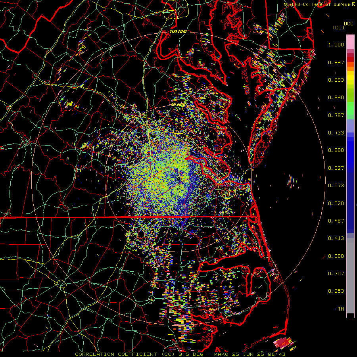Click the 0.520 scale value

(336, 203)
